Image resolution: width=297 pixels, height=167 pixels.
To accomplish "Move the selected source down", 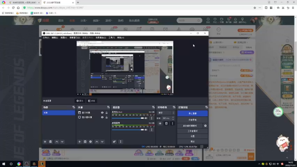I will pyautogui.click(x=102, y=142).
